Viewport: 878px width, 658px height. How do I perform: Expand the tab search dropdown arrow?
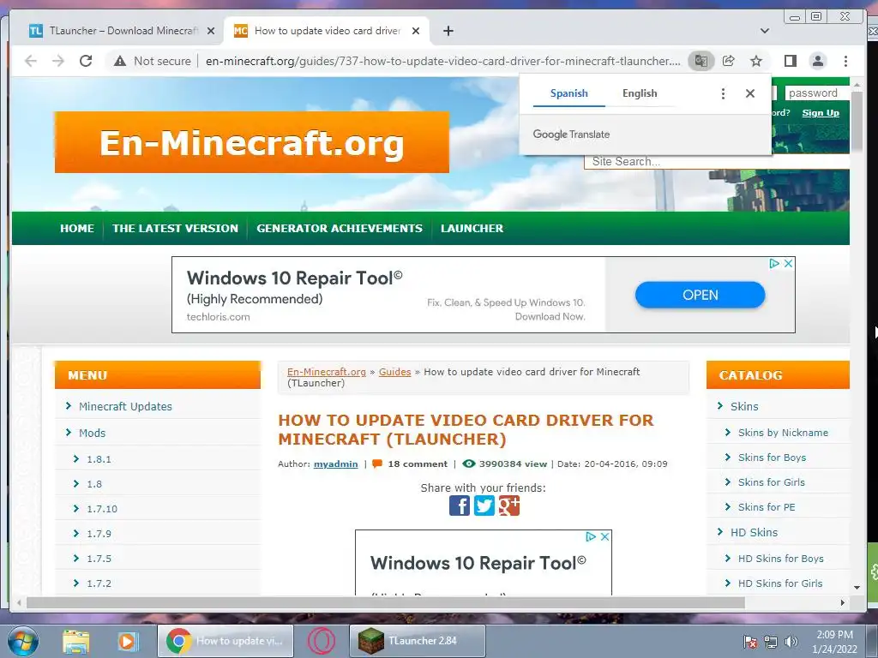(764, 31)
